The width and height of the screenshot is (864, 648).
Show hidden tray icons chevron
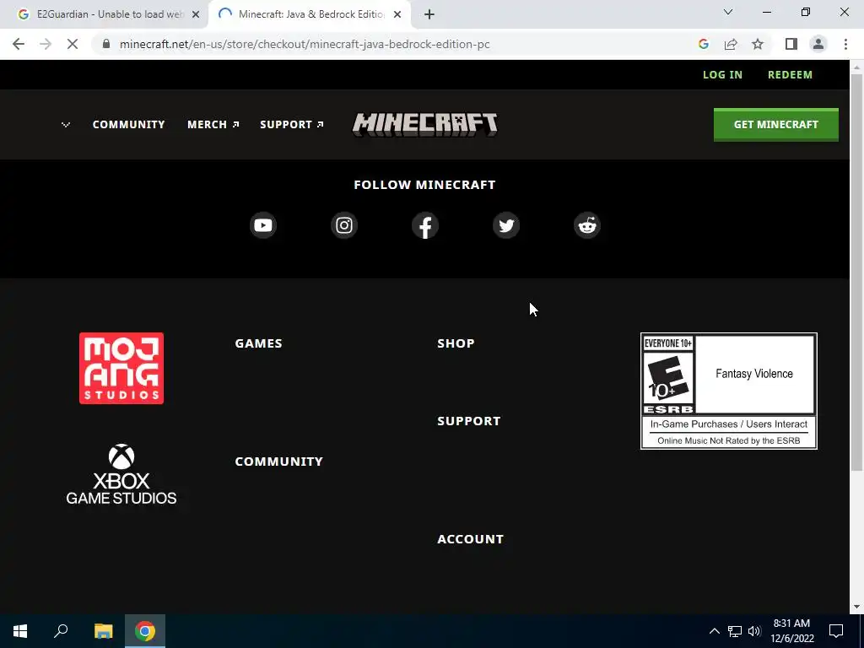[x=714, y=631]
